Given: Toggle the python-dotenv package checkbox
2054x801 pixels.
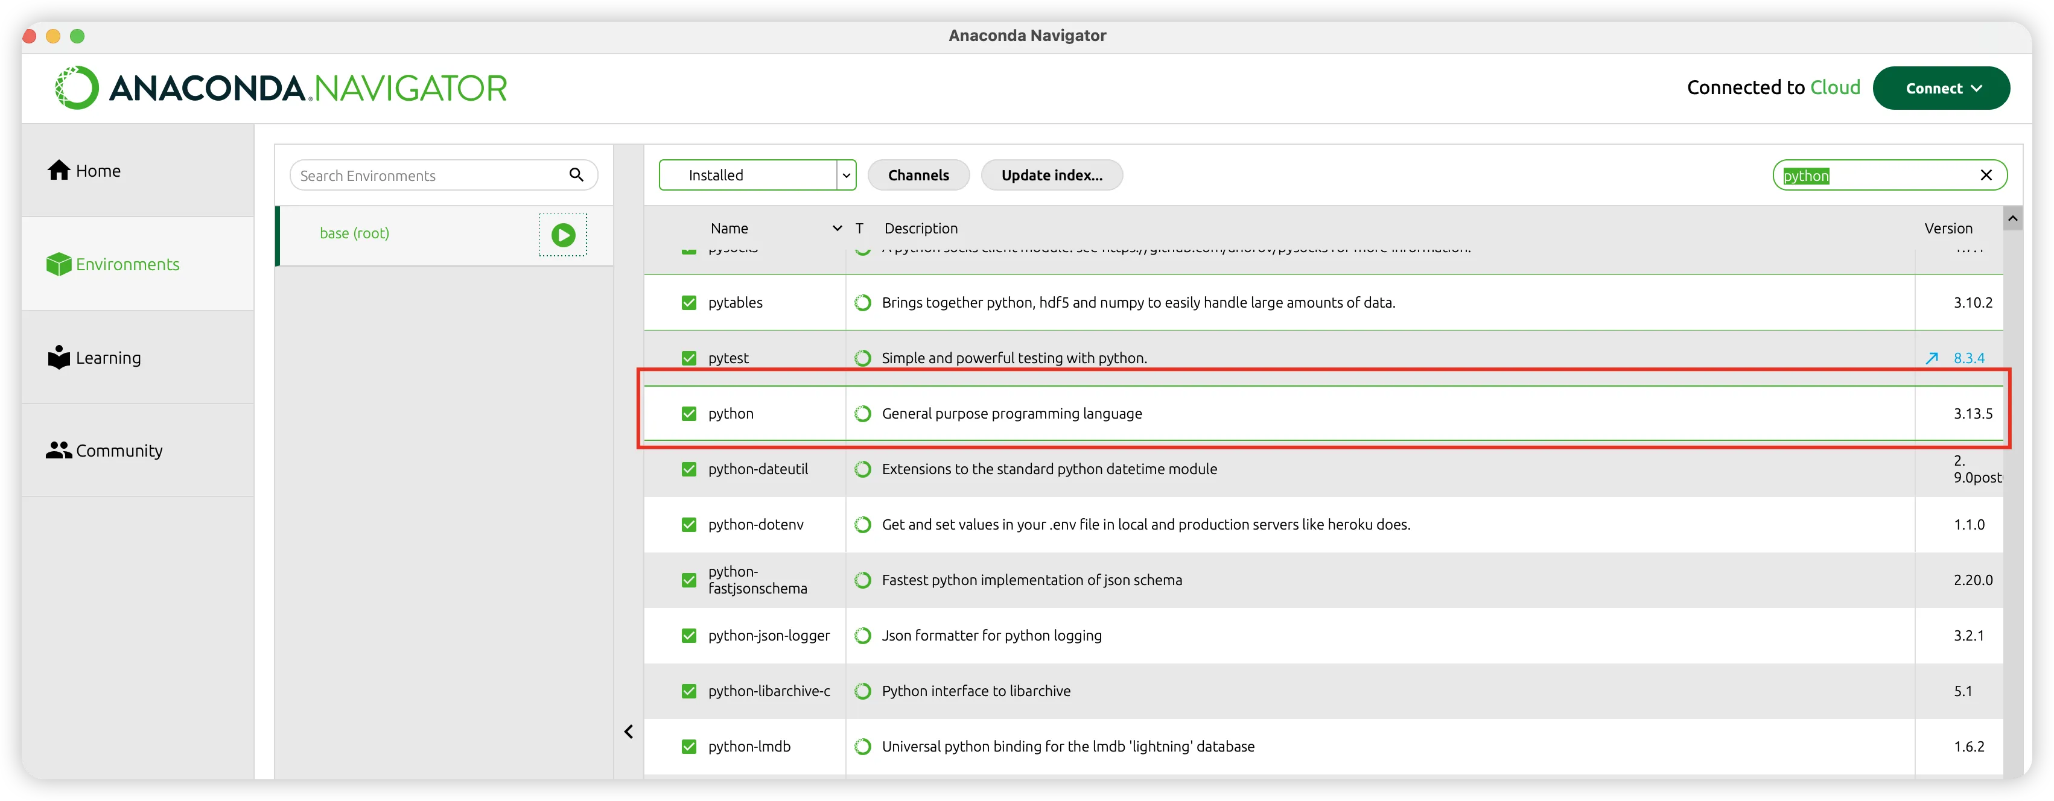Looking at the screenshot, I should point(689,525).
